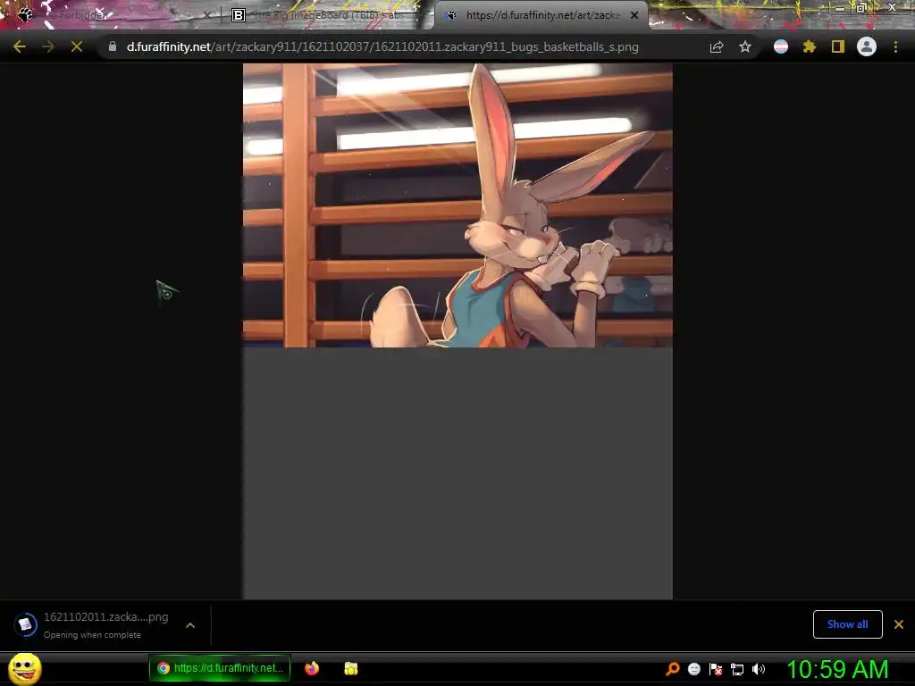
Task: Close the furaffinity.net tab
Action: tap(634, 15)
